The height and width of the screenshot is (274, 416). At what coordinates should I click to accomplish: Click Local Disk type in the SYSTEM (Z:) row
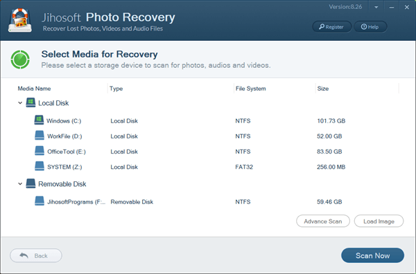(124, 167)
